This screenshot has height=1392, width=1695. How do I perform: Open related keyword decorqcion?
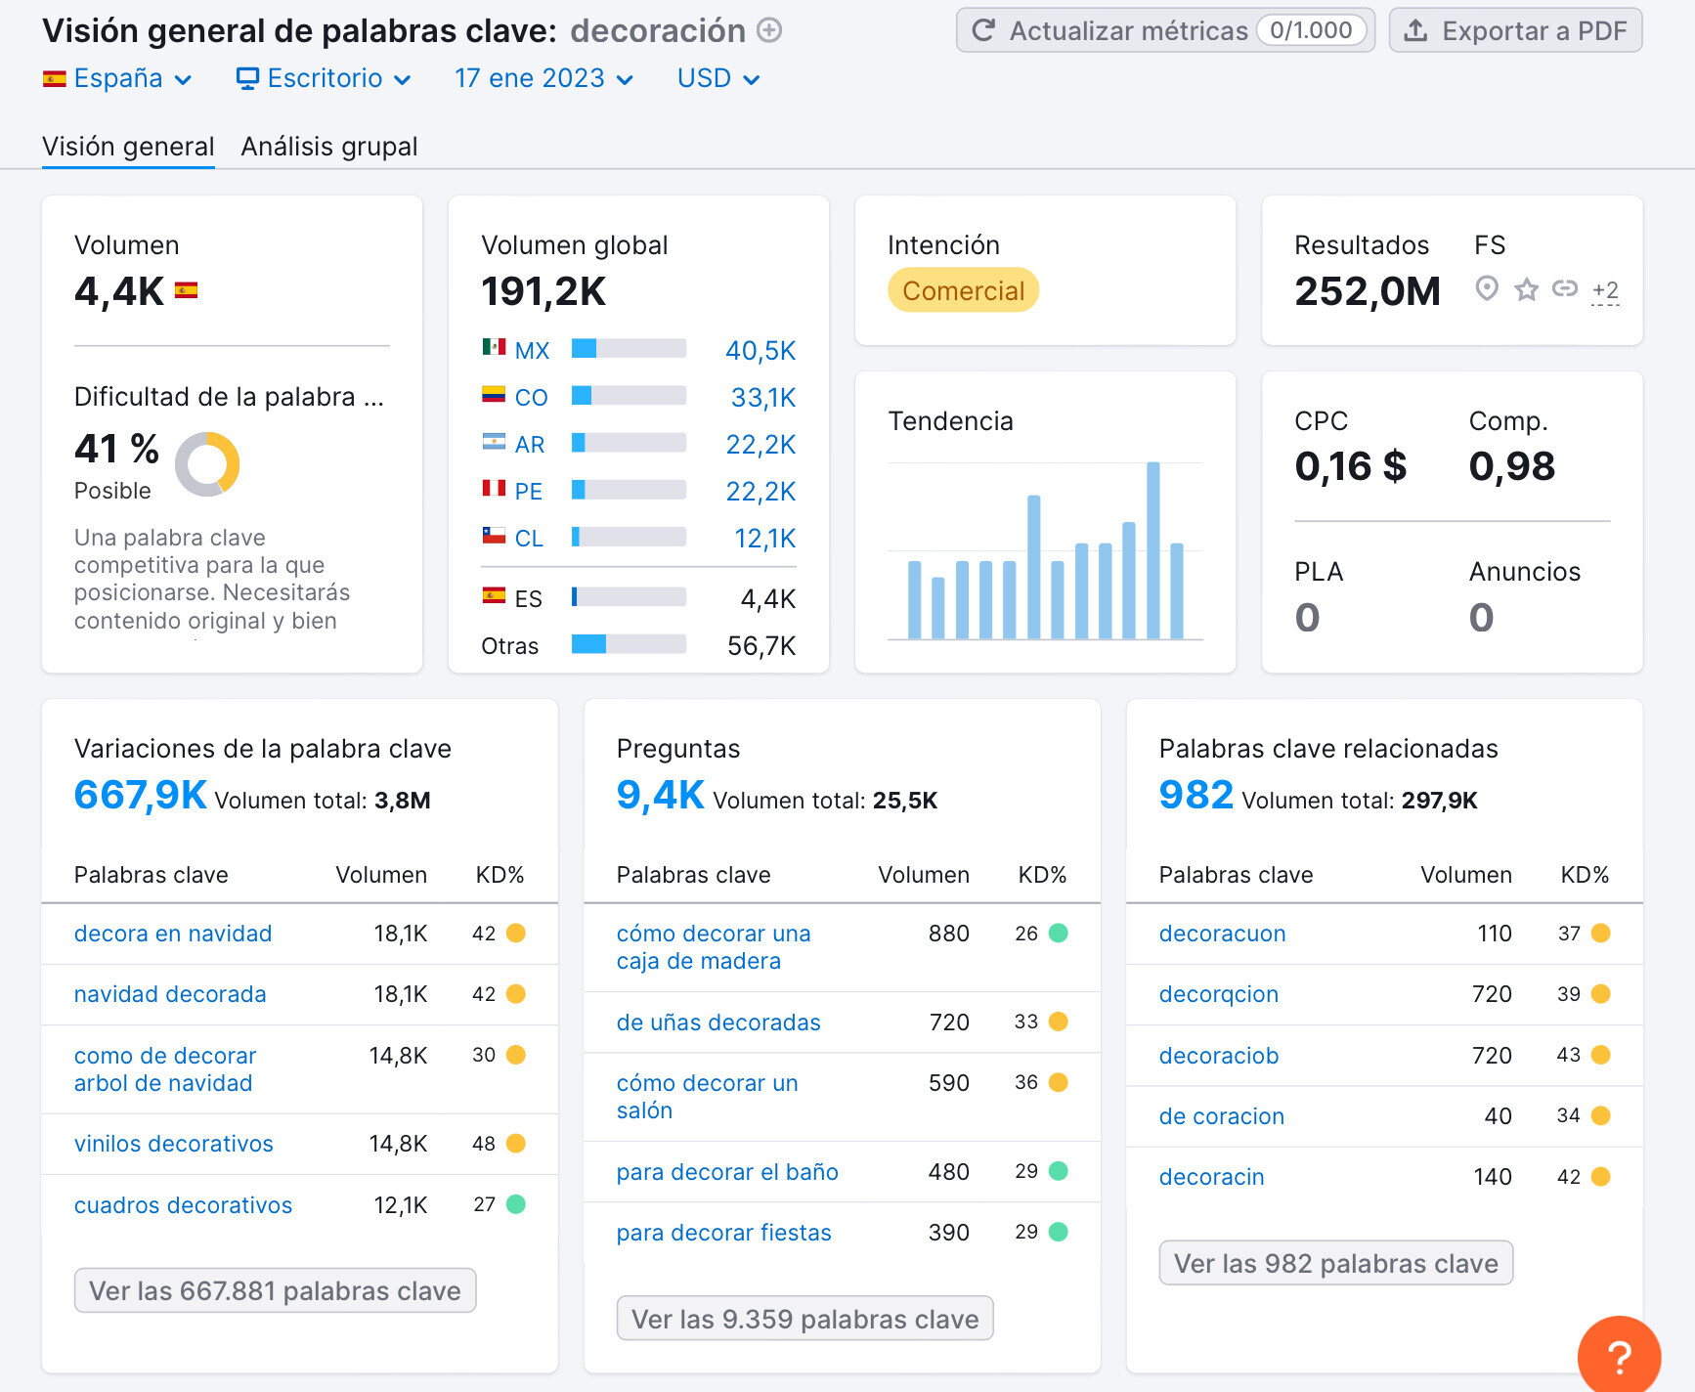pos(1218,994)
